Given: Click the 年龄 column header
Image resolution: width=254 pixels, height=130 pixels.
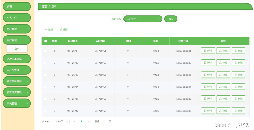Looking at the screenshot, I should point(156,41).
